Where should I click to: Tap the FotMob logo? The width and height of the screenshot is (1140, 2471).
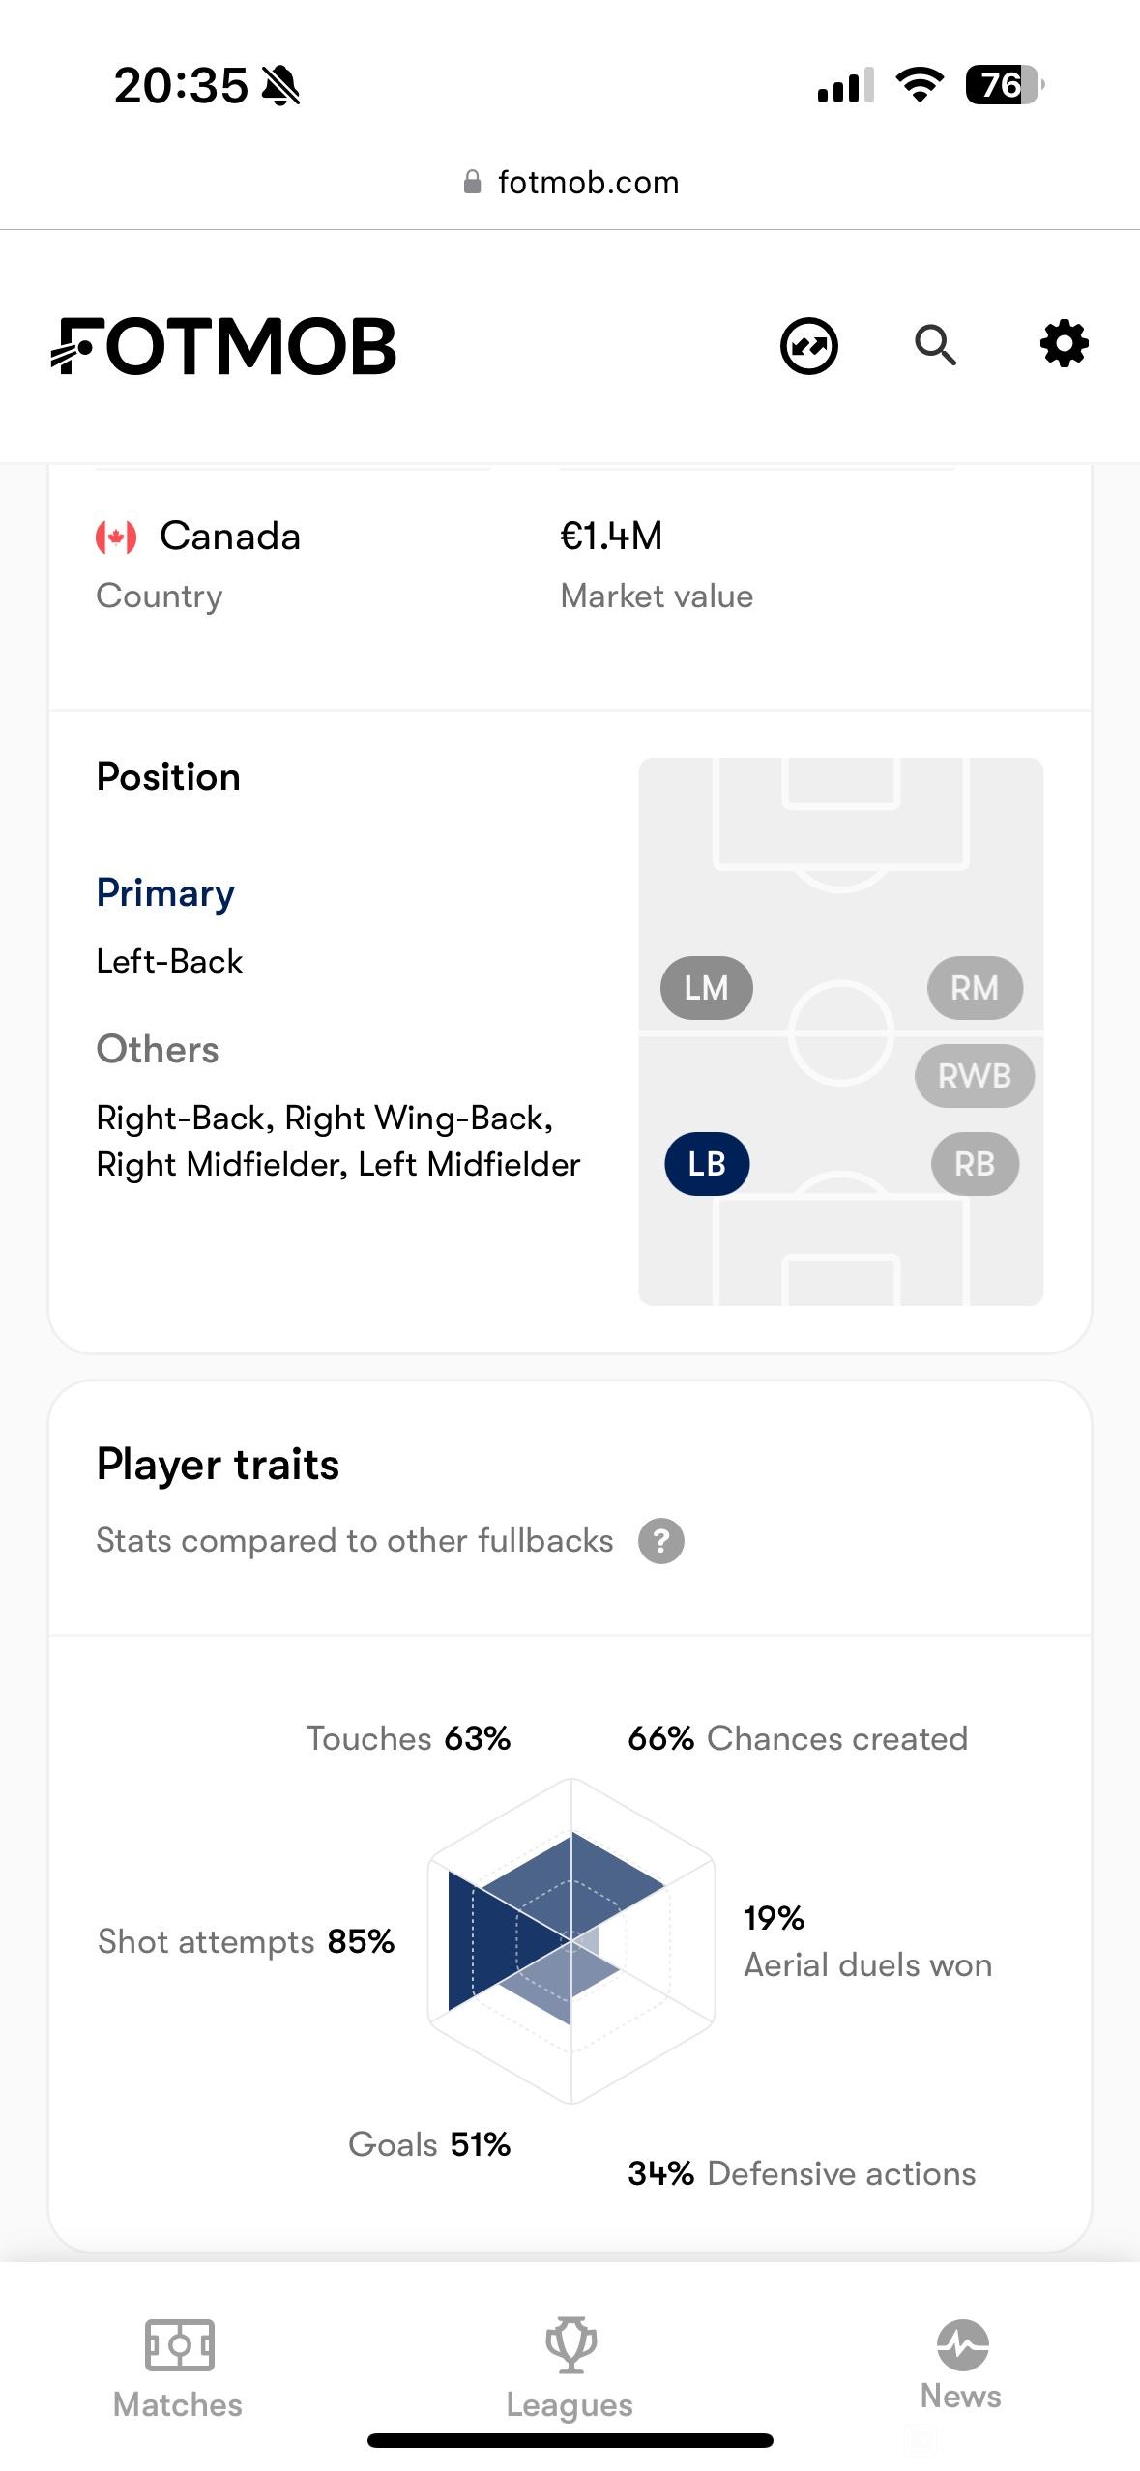223,346
